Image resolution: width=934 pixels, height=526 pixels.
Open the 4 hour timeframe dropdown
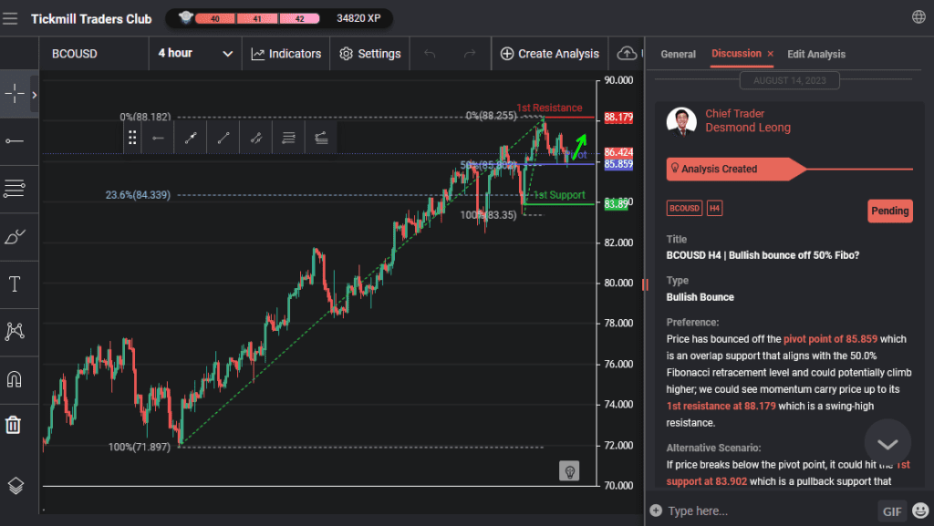pyautogui.click(x=195, y=54)
